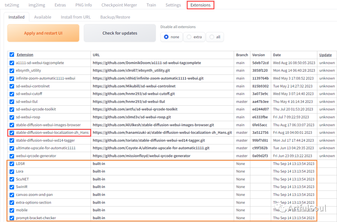Click version hash c99f382b

tap(260, 148)
